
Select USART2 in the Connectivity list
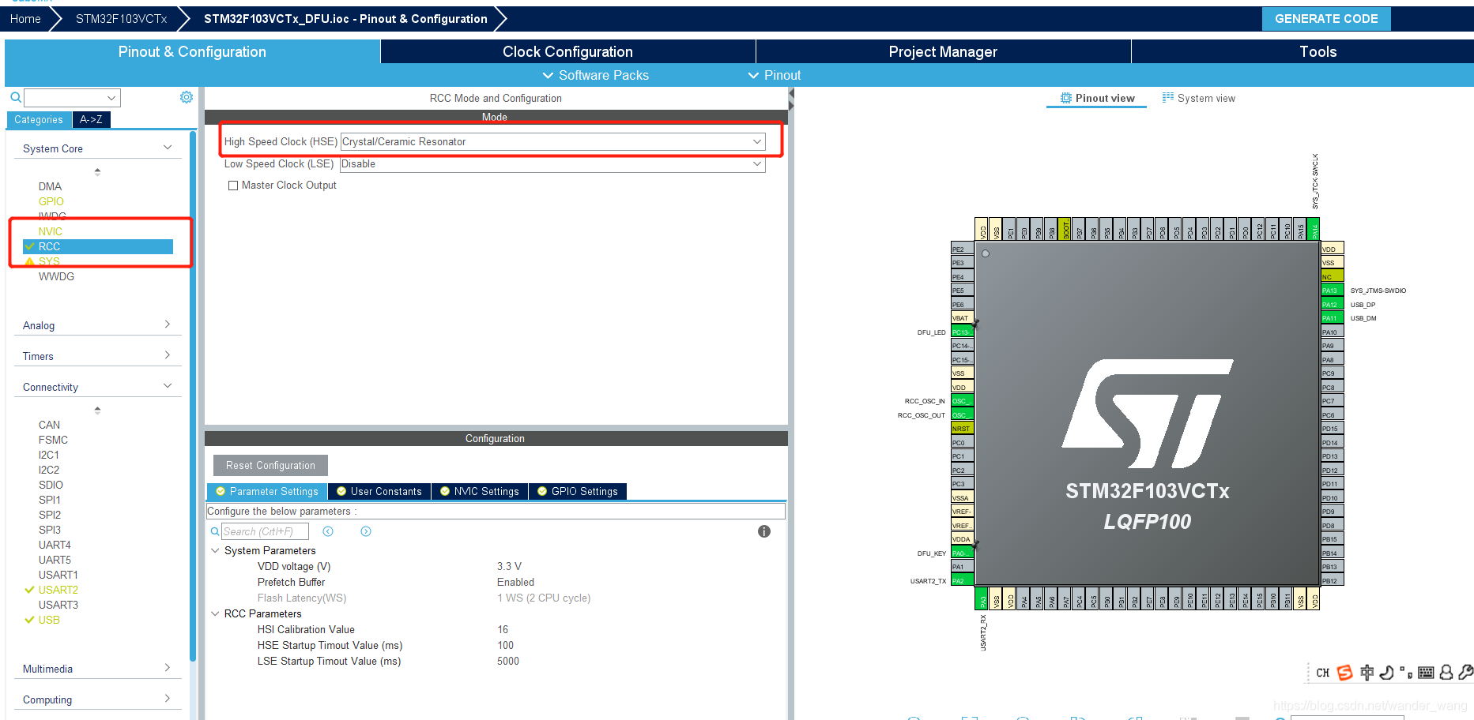[58, 590]
